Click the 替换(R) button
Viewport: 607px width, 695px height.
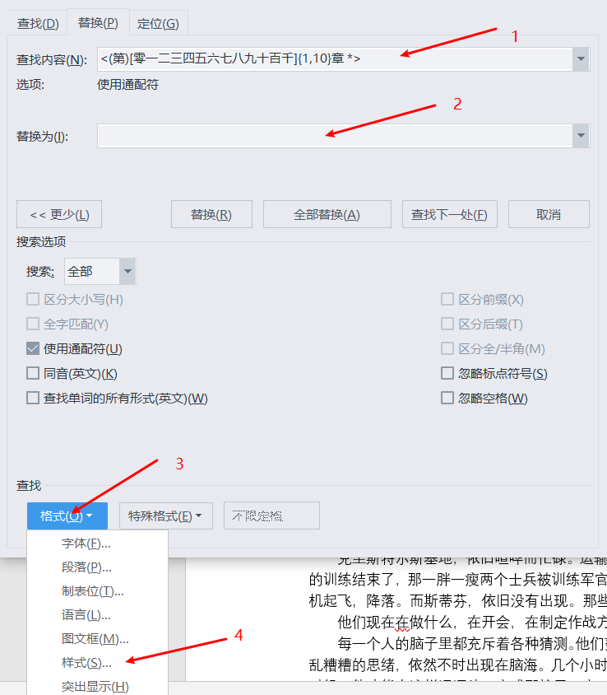coord(211,215)
